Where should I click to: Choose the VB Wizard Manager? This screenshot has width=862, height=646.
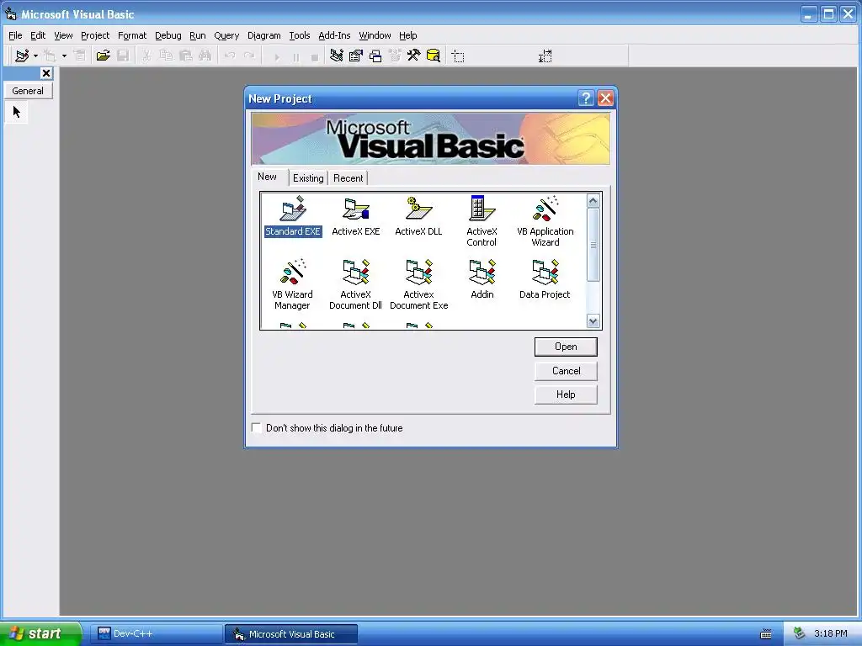point(292,284)
